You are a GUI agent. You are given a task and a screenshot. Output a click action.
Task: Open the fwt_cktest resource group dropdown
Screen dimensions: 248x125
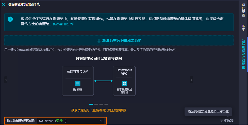pos(71,121)
